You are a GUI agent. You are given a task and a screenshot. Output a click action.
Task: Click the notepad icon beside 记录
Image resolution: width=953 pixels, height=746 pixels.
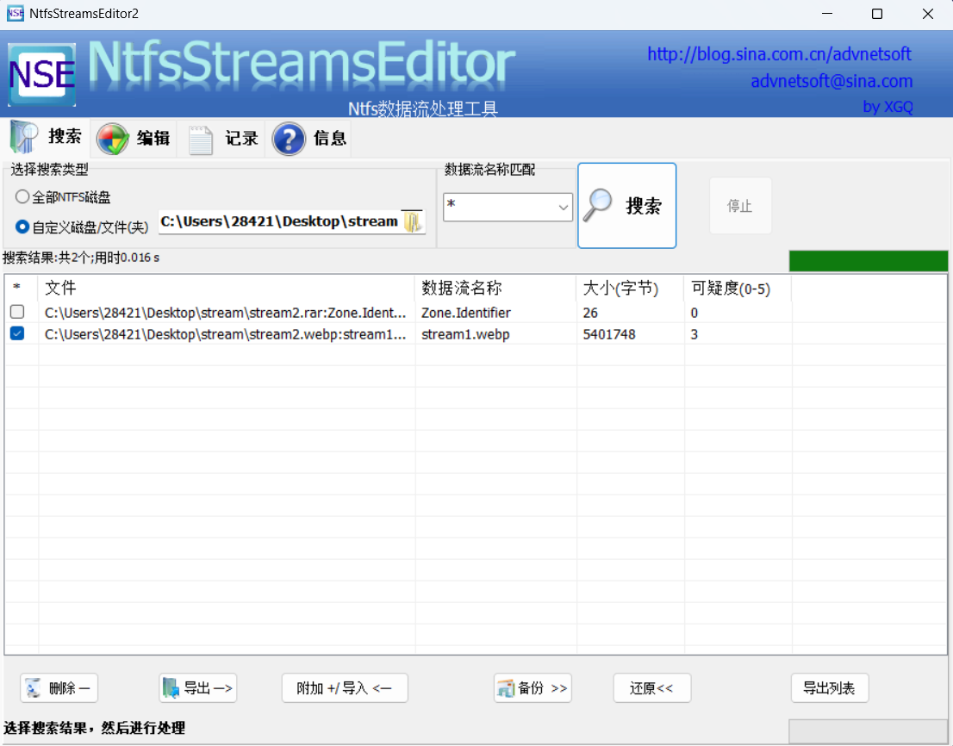pos(201,140)
